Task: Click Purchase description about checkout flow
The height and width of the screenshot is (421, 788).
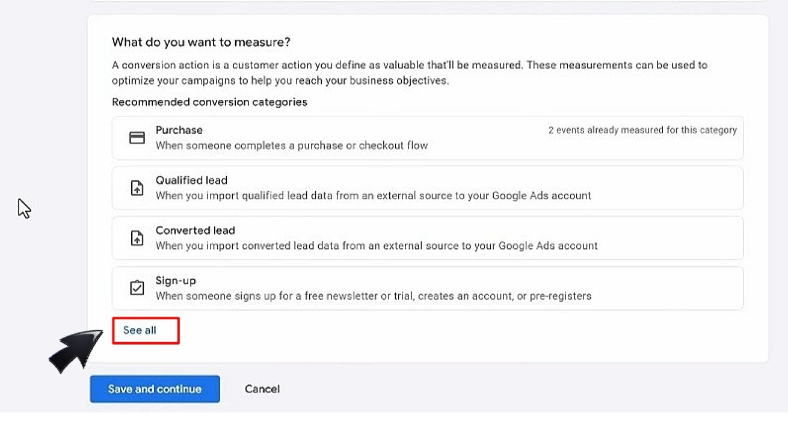Action: click(291, 145)
